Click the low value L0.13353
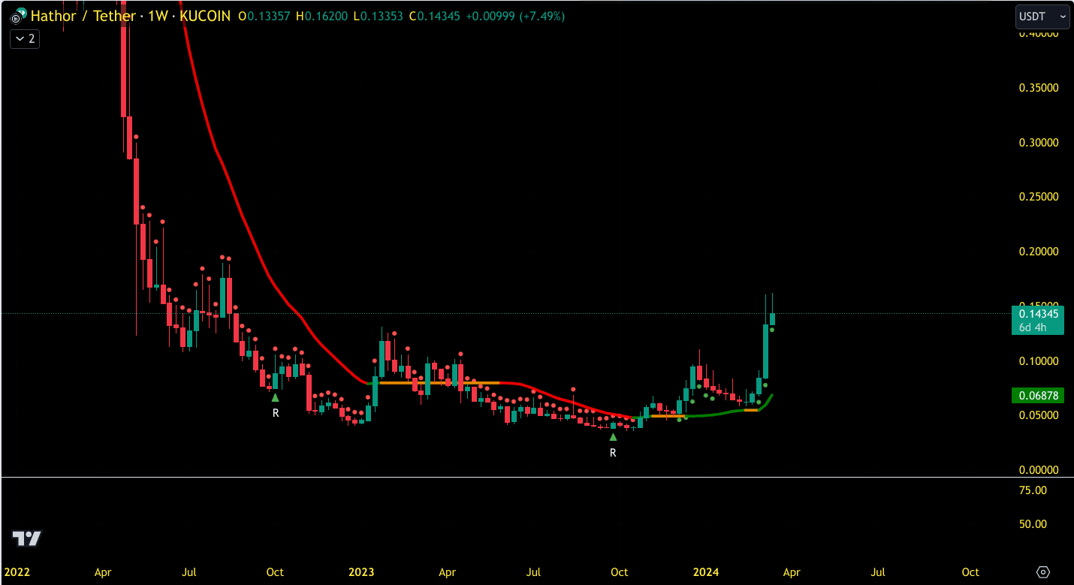 pos(378,16)
